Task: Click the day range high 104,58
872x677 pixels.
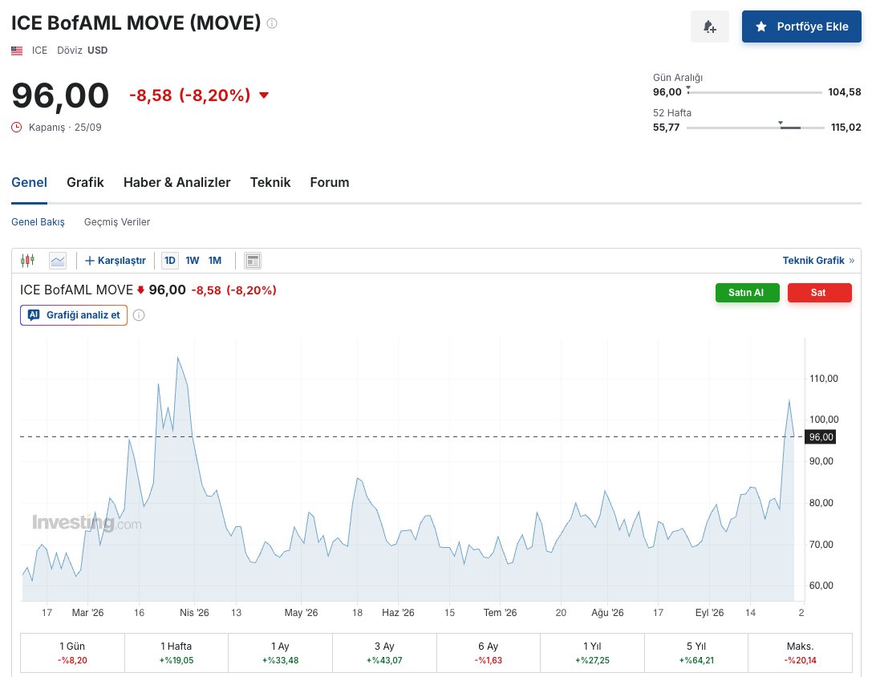Action: tap(845, 91)
